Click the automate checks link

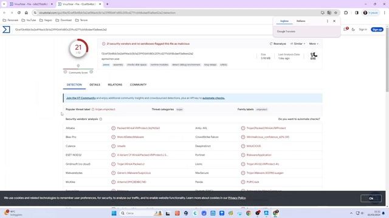click(213, 98)
